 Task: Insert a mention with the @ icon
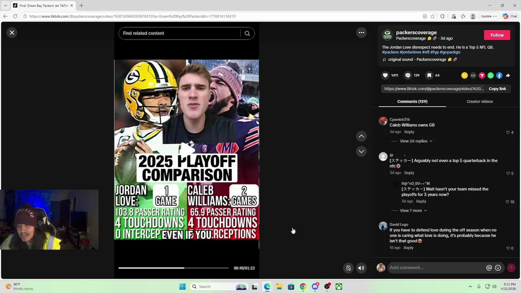tap(489, 268)
